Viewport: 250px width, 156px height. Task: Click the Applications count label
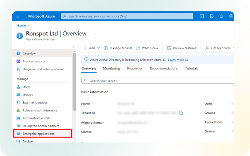213,122
